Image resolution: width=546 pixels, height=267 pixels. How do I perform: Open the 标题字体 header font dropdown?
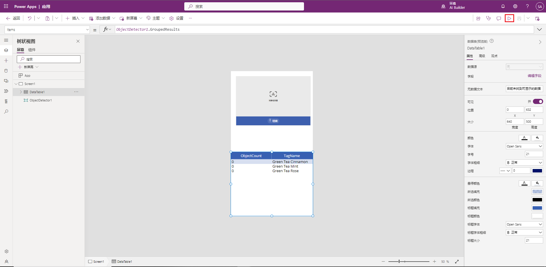pos(524,224)
